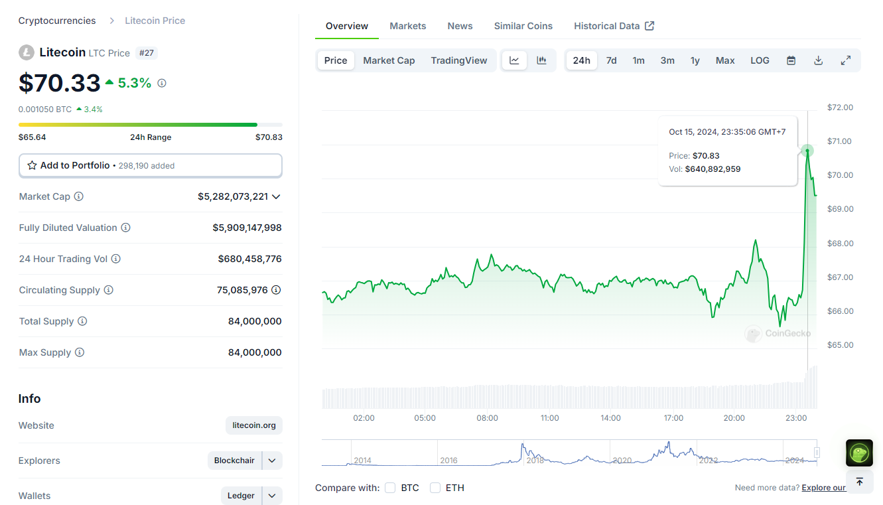This screenshot has width=883, height=505.
Task: Open the Wallets dropdown arrow next to Ledger
Action: pyautogui.click(x=272, y=496)
